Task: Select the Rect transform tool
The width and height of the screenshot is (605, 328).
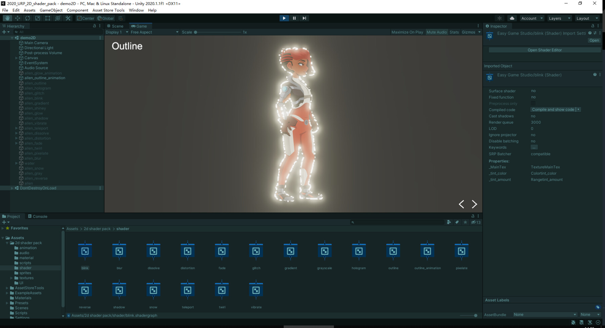Action: [x=48, y=18]
